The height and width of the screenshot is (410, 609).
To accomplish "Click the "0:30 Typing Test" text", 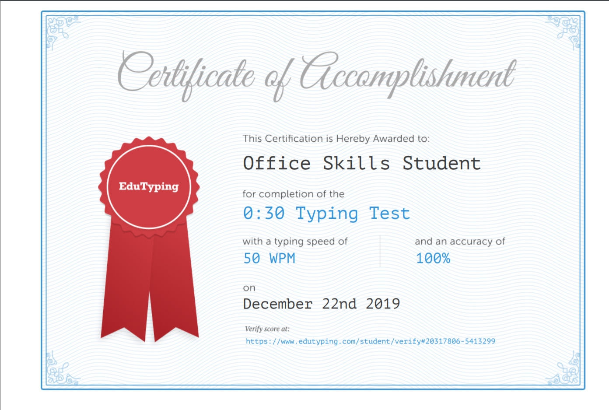I will (326, 214).
